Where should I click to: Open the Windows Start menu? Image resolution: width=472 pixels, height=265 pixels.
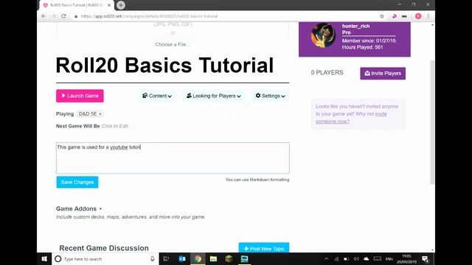point(44,258)
